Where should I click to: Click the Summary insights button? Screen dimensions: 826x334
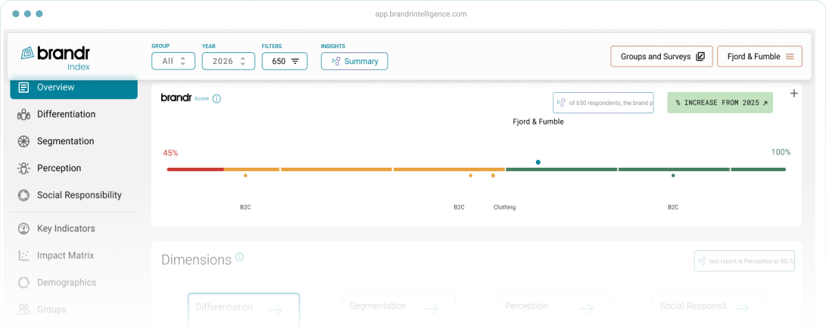[354, 61]
